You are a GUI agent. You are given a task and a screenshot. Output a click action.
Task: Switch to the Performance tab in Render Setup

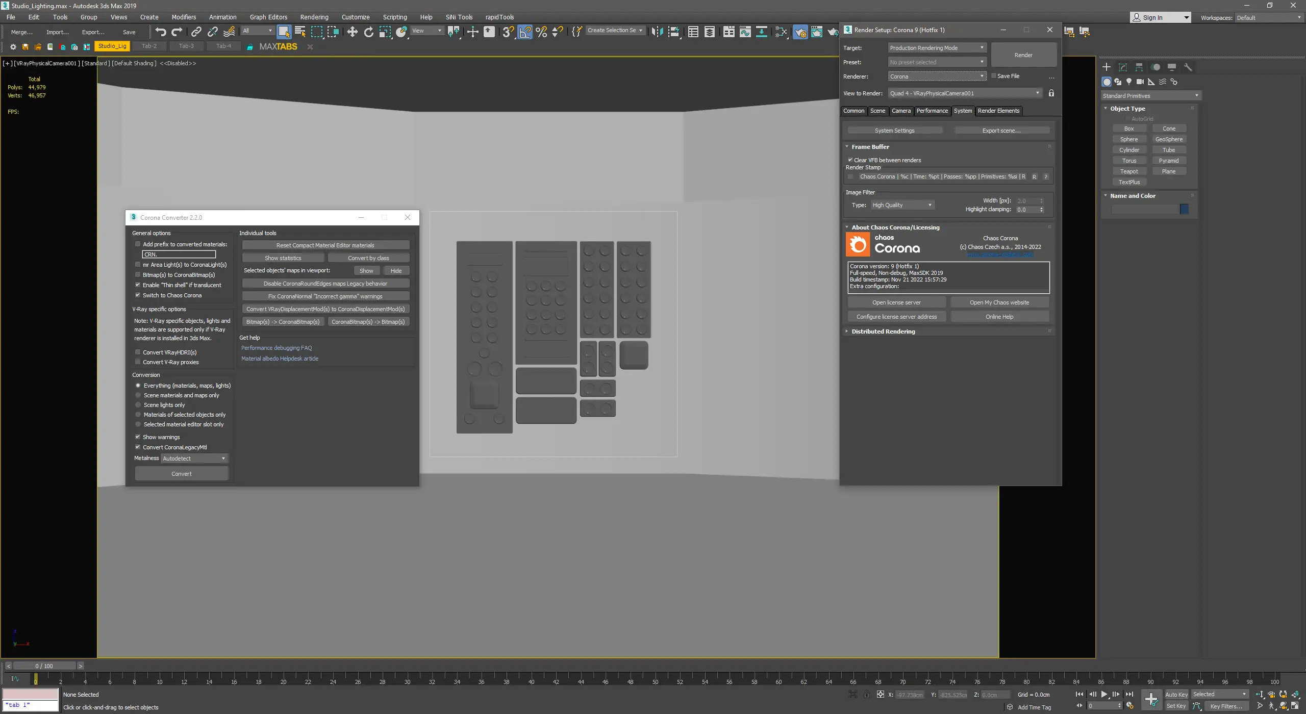coord(932,111)
